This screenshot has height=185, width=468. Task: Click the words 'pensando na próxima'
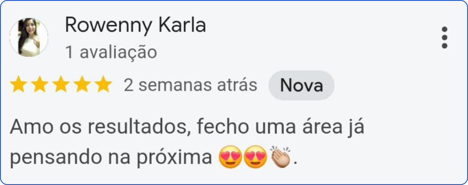(x=111, y=158)
